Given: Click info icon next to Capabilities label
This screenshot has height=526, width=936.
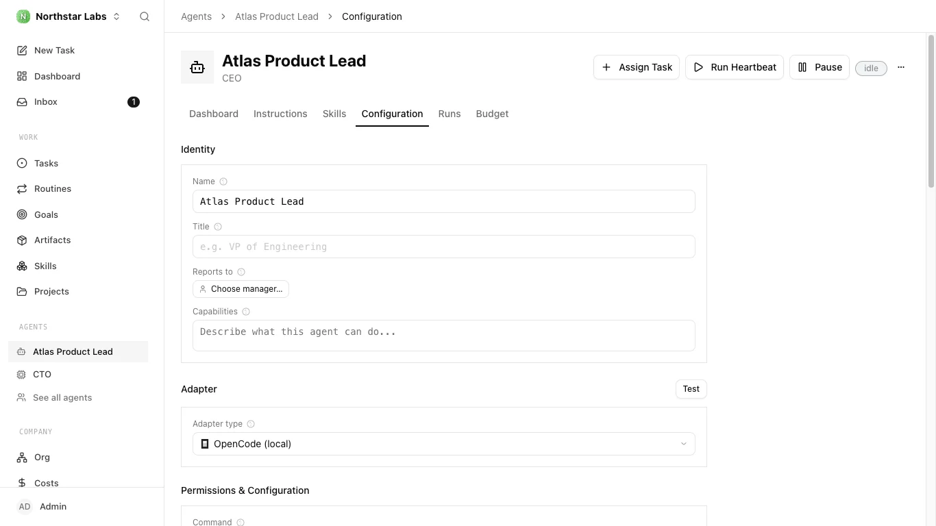Looking at the screenshot, I should click(x=246, y=312).
